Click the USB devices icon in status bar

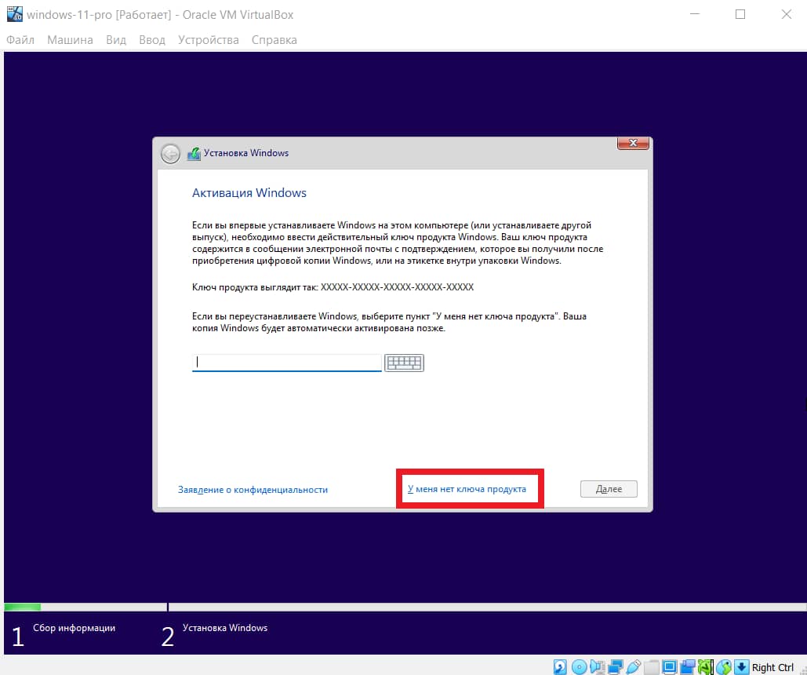(634, 666)
